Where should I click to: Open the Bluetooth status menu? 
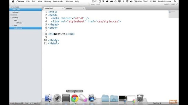(123, 1)
